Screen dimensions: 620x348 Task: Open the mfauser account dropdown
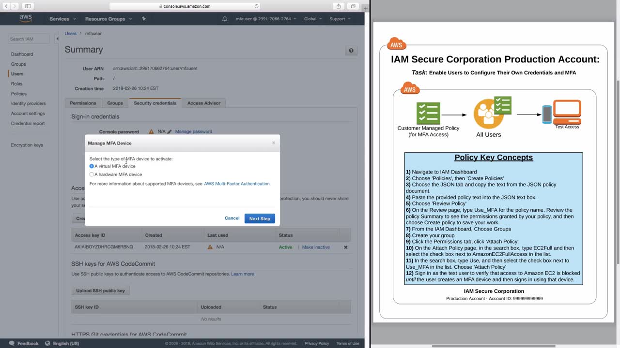(x=265, y=19)
